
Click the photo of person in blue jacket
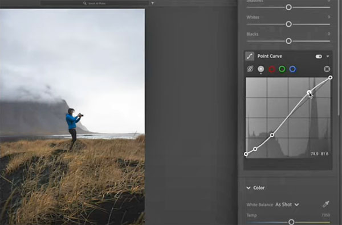(72, 116)
